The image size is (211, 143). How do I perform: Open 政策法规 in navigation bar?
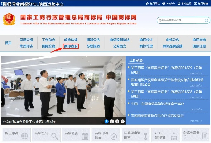71,40
